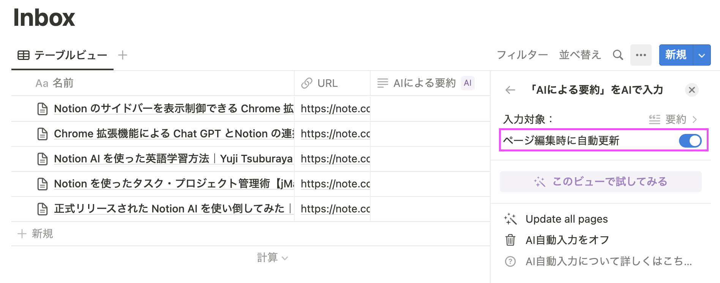Click the Inbox page title
Screen dimensions: 720x283
[44, 17]
